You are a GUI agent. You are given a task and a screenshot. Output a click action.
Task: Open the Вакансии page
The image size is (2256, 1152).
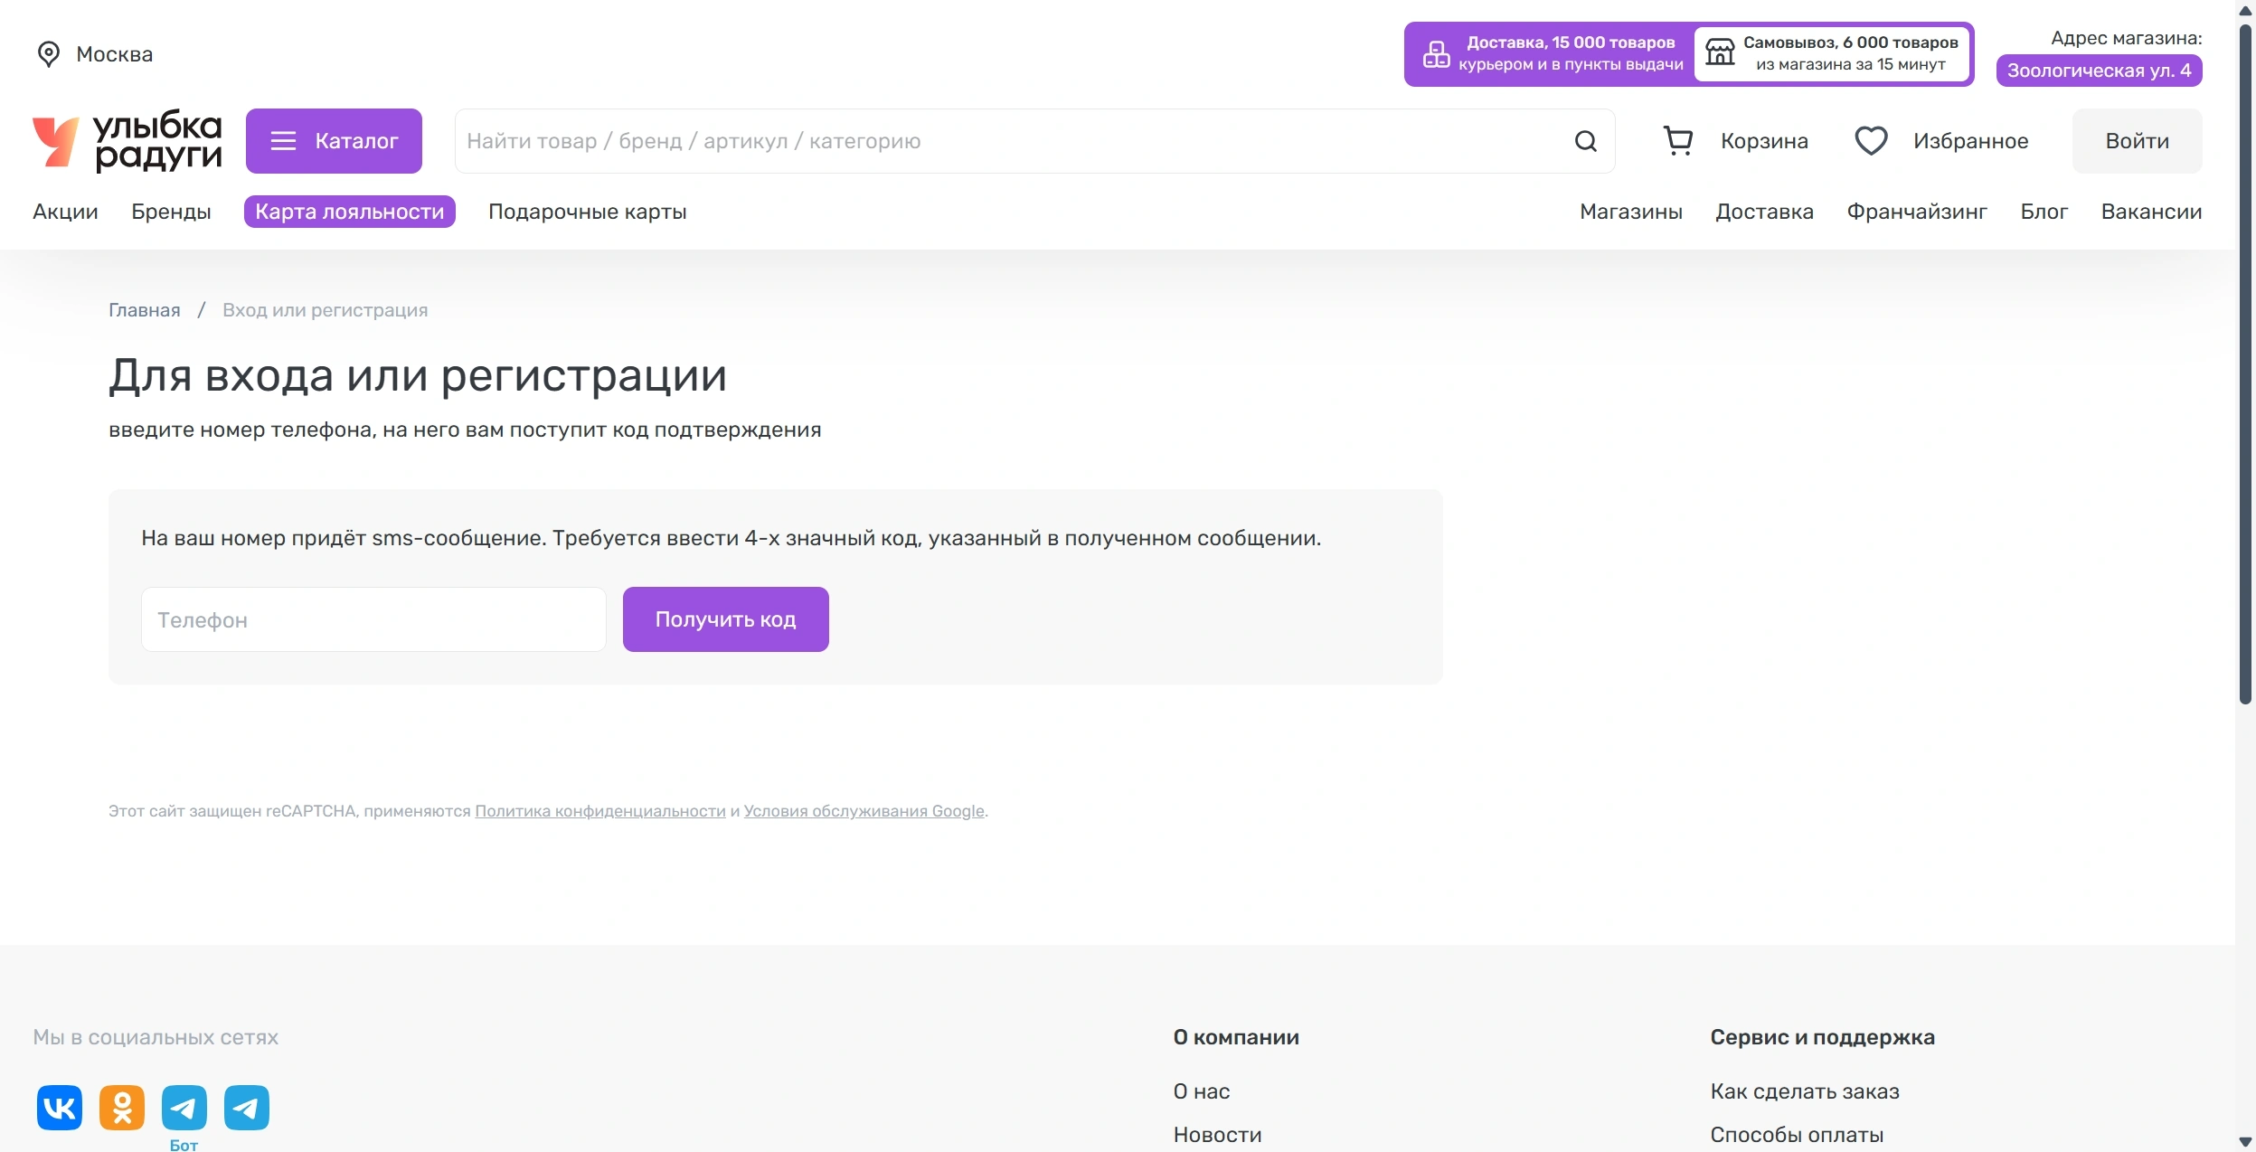pos(2152,212)
